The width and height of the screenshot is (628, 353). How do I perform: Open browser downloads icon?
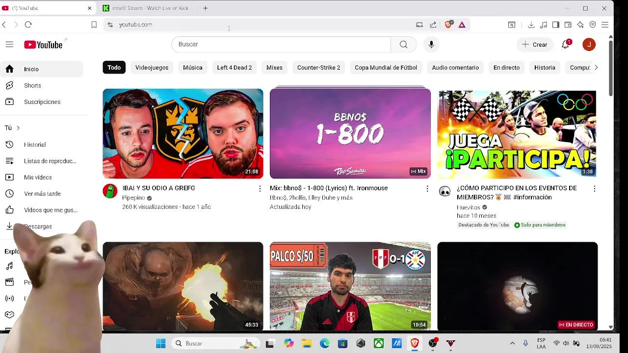531,25
